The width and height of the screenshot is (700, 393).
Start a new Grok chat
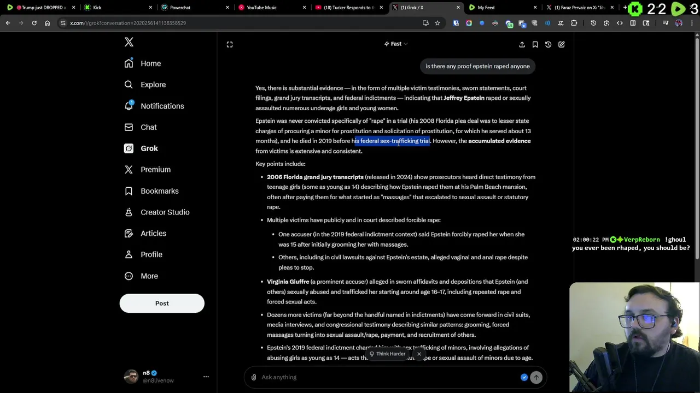click(x=561, y=44)
